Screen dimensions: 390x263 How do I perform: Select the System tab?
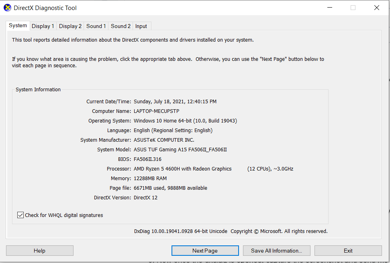(x=18, y=26)
